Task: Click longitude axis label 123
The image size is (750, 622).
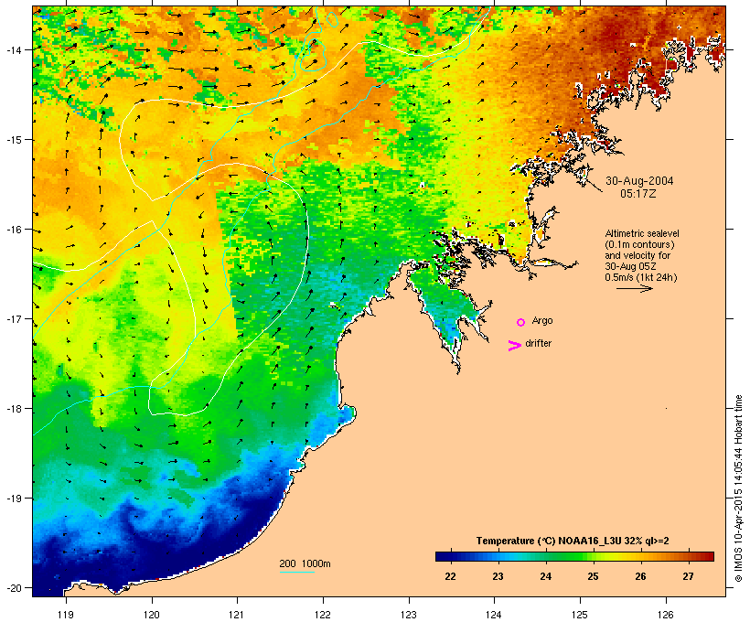Action: [x=409, y=615]
